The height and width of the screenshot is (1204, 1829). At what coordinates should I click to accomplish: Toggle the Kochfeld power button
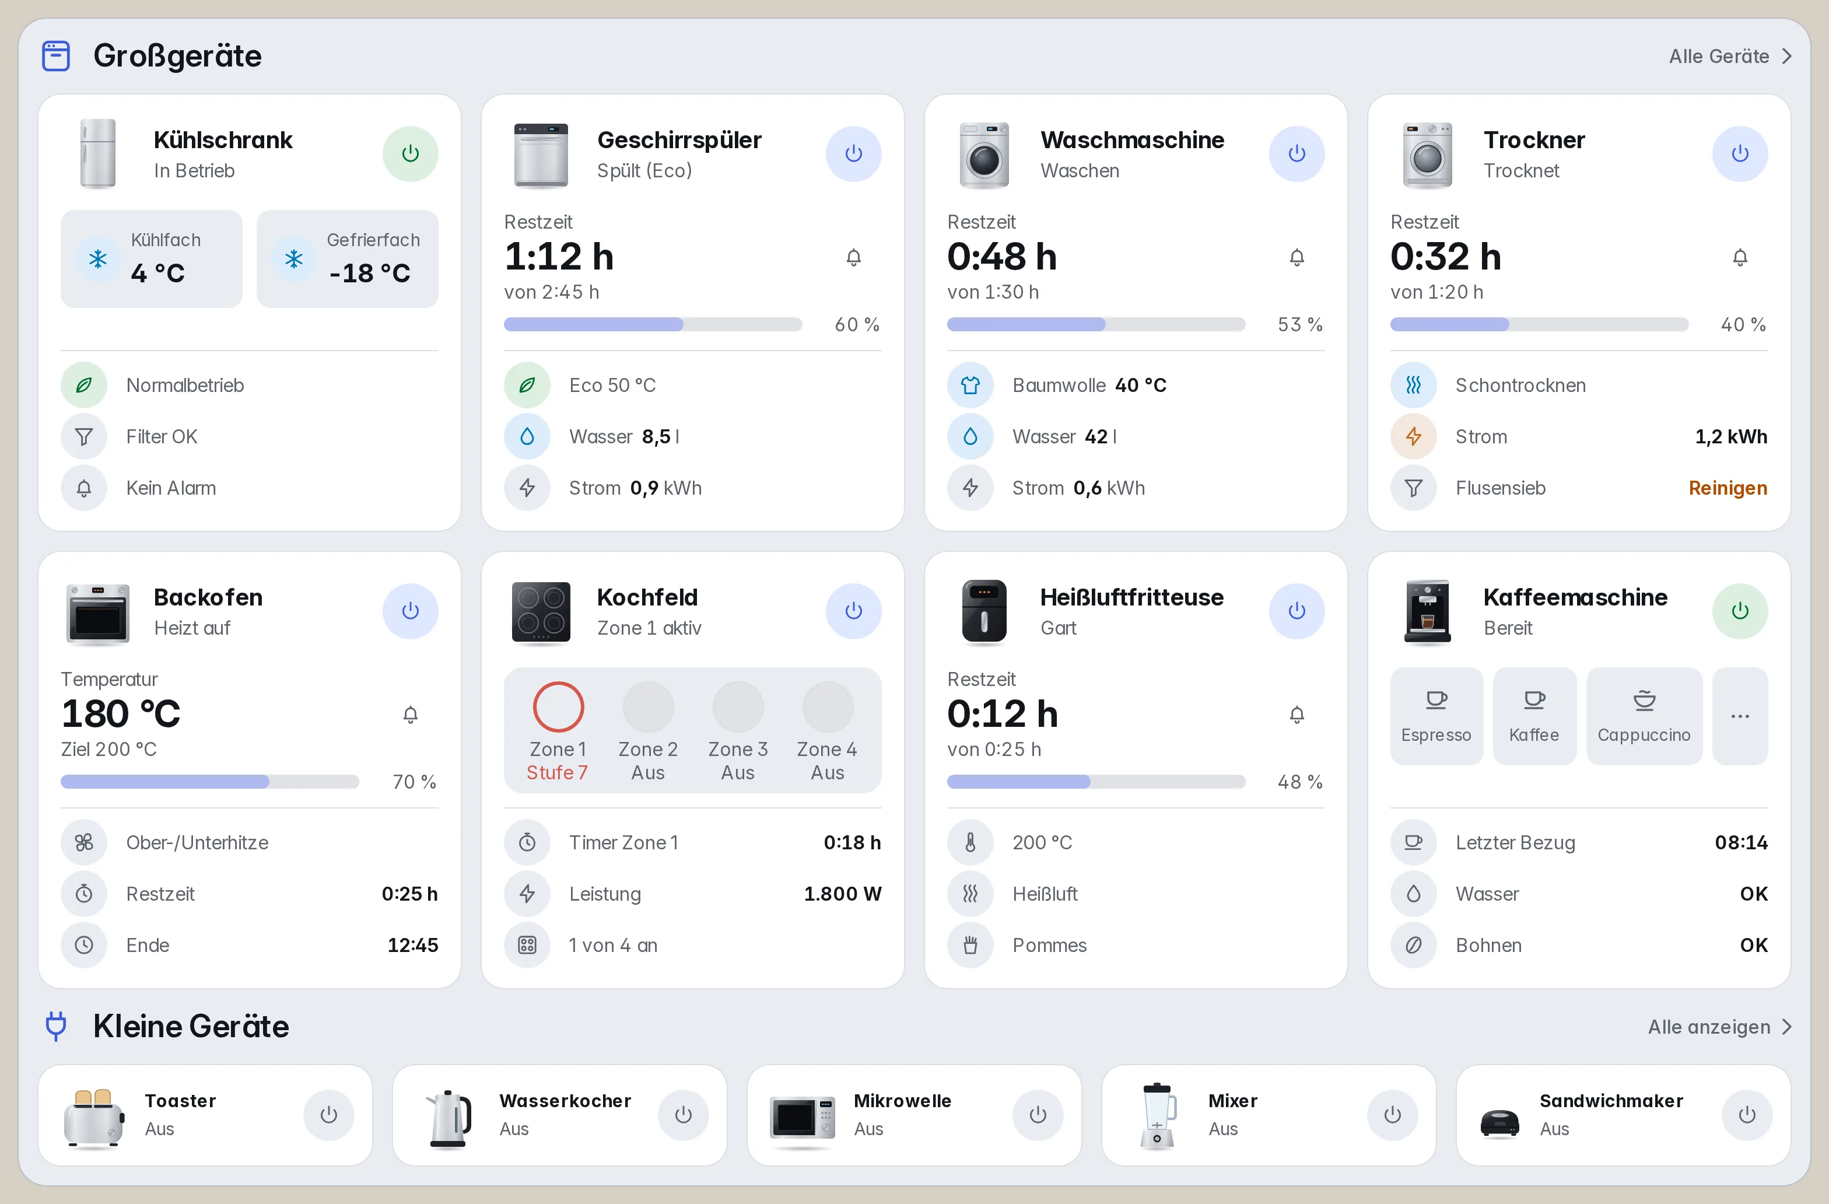tap(853, 611)
